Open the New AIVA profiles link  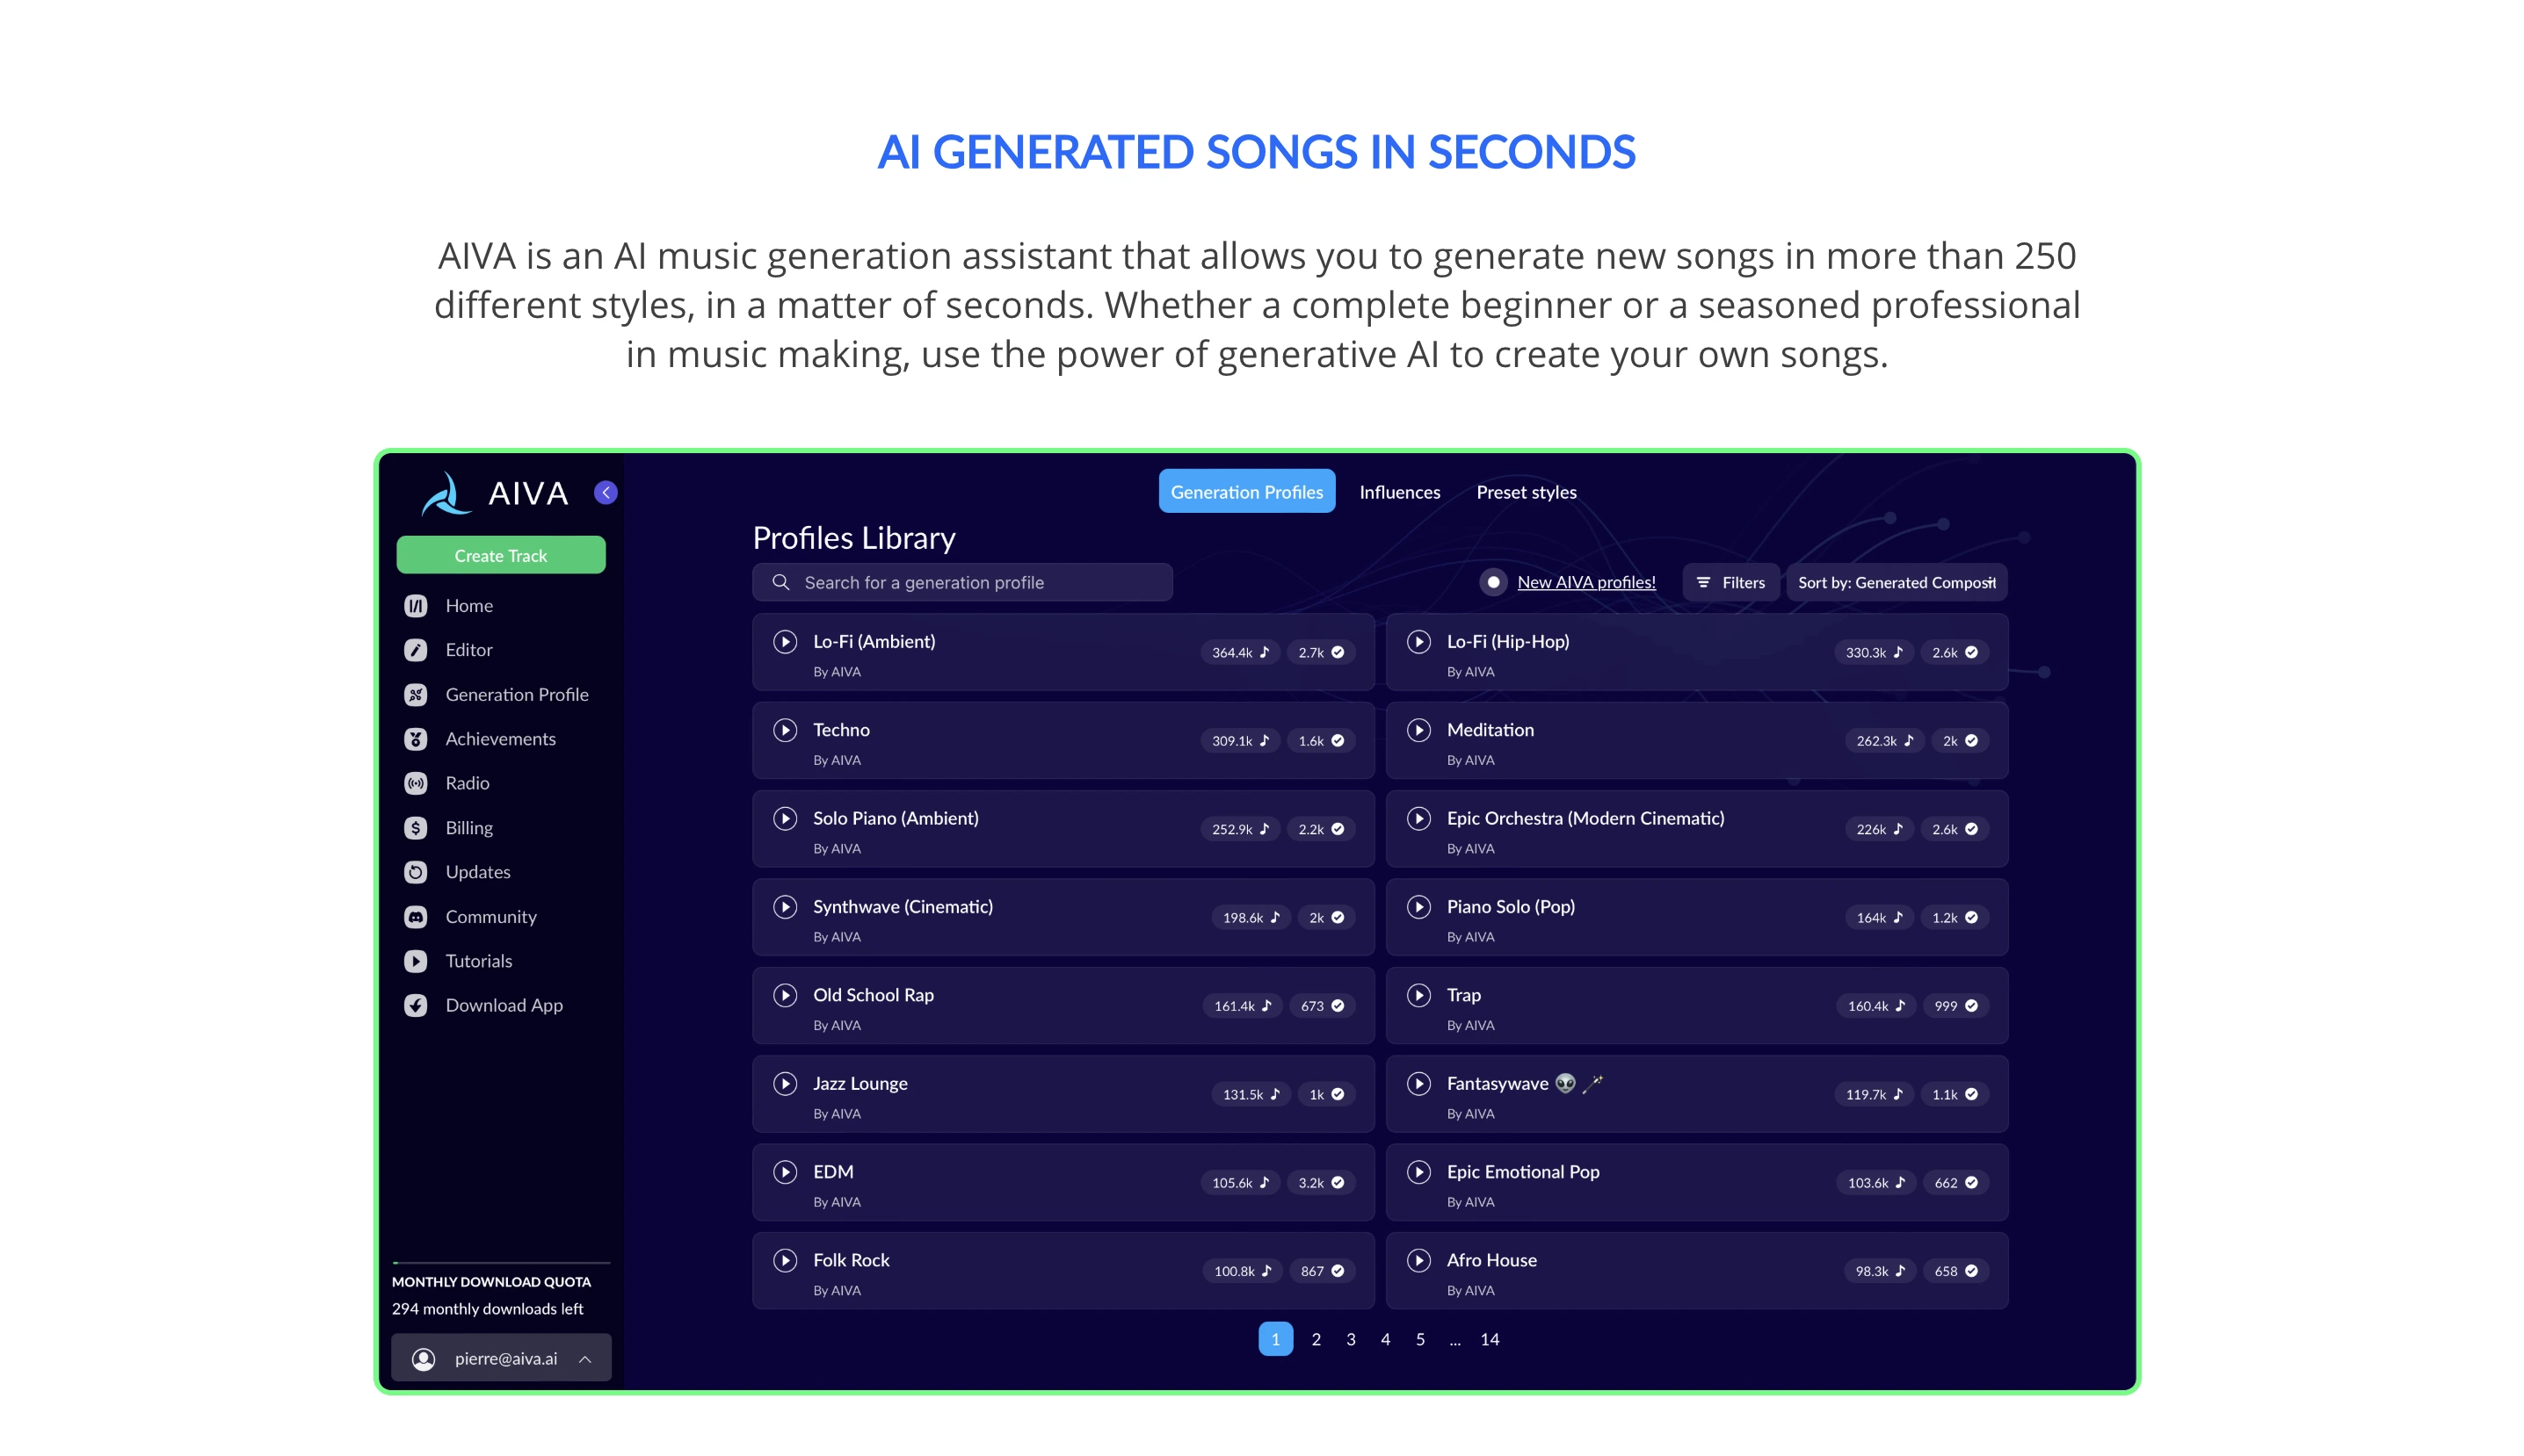tap(1585, 582)
